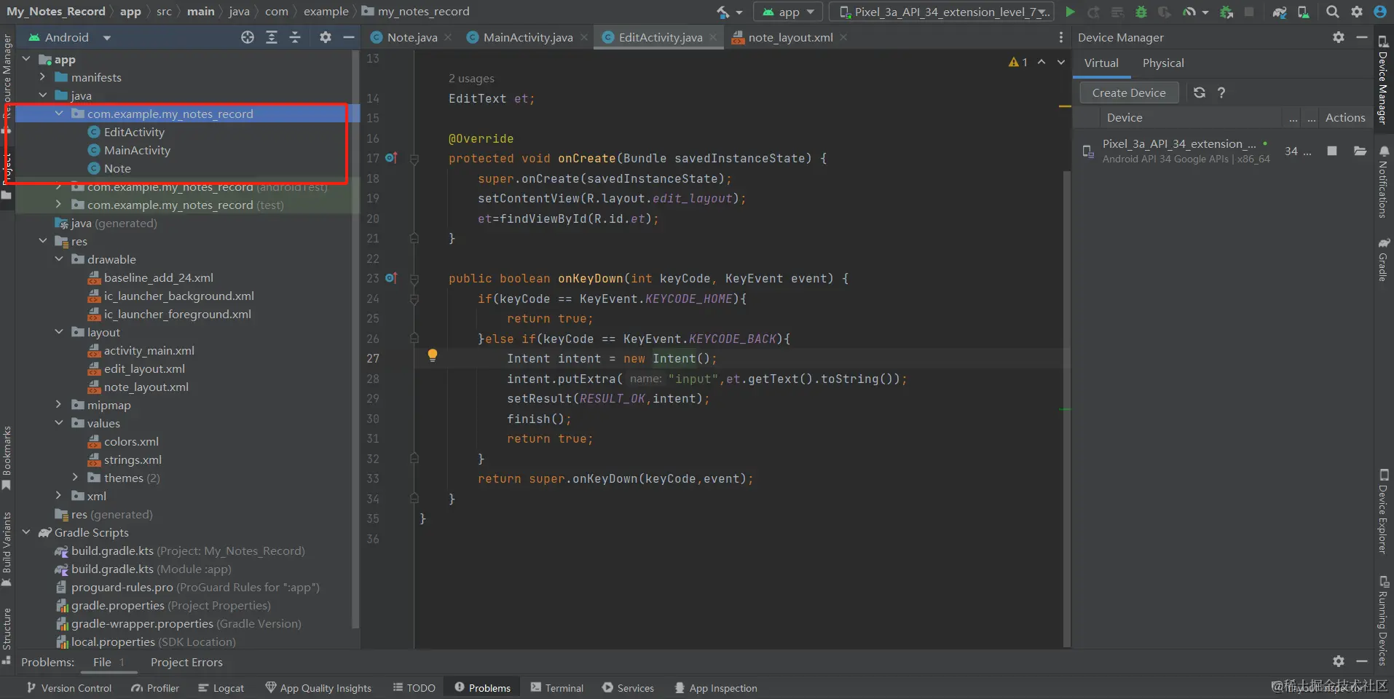The width and height of the screenshot is (1394, 699).
Task: Collapse the drawable folder
Action: pos(59,259)
